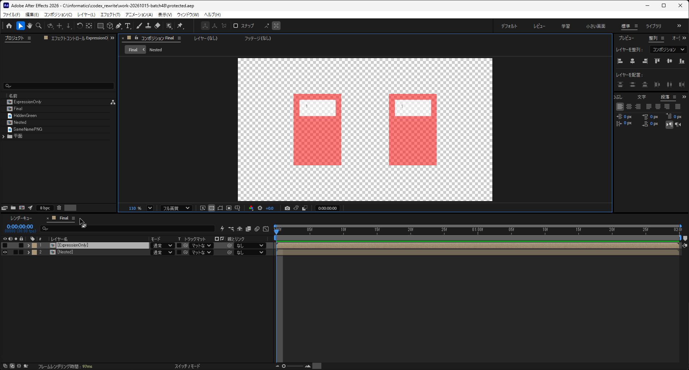This screenshot has height=370, width=689.
Task: Hide the Nested layer with the eye toggle
Action: (5, 252)
